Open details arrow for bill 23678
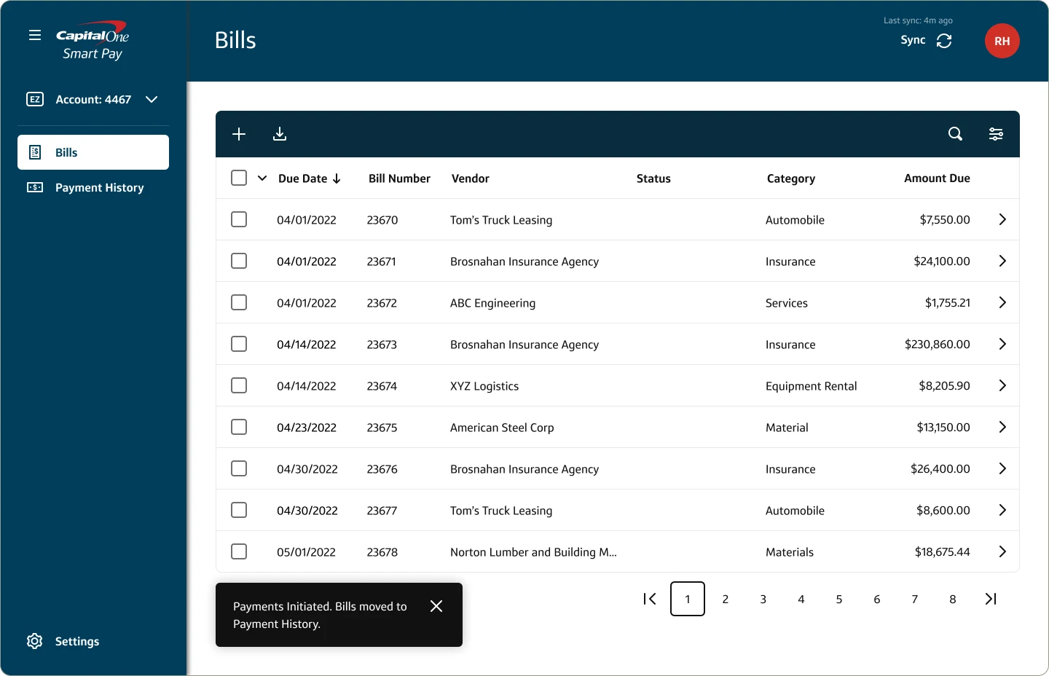 click(x=1002, y=551)
